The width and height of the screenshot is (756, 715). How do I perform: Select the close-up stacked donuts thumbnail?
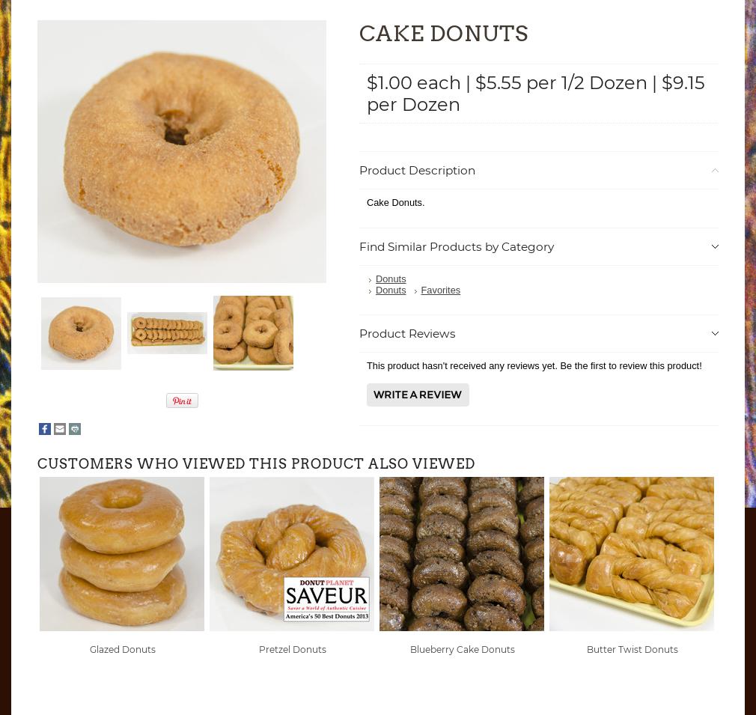tap(253, 333)
